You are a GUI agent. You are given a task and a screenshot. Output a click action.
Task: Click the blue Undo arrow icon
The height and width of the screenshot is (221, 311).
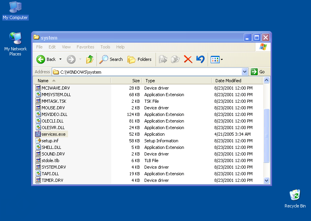tap(200, 59)
